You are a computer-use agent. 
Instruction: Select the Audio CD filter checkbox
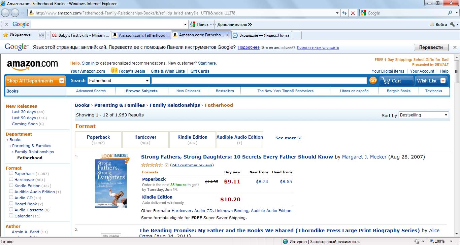tap(11, 198)
